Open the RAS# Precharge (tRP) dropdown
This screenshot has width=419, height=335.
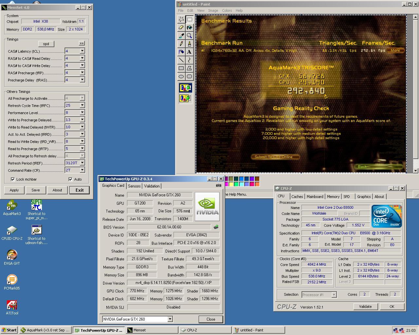[82, 73]
